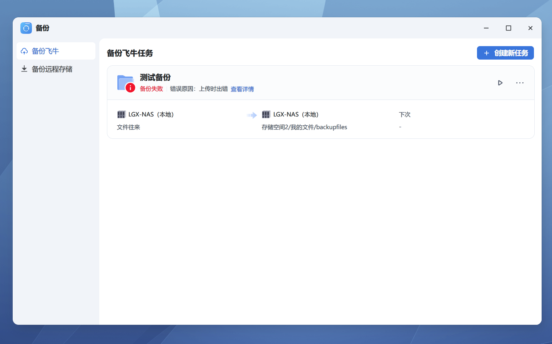Click the red 备份失败 status text

[152, 89]
